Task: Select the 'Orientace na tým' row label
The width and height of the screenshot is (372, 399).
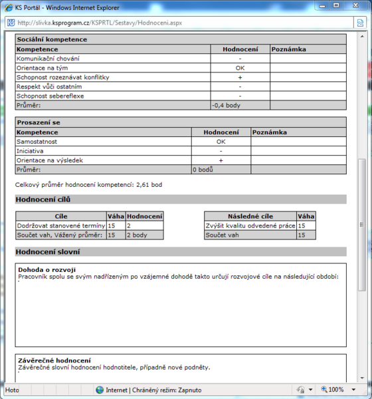Action: [43, 68]
